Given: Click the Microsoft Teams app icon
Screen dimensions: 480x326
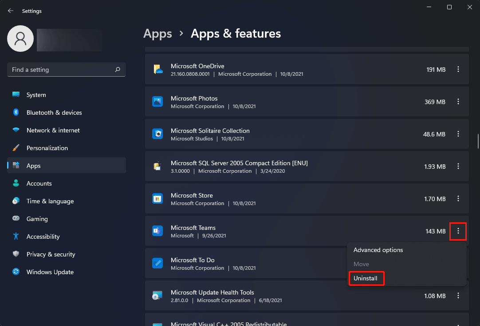Looking at the screenshot, I should 157,231.
